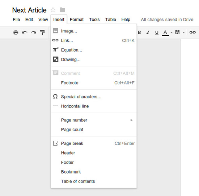Insert a Footnote
The height and width of the screenshot is (196, 199).
[94, 83]
